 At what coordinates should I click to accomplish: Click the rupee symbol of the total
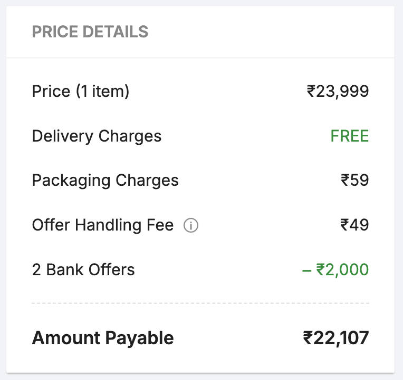click(x=308, y=337)
